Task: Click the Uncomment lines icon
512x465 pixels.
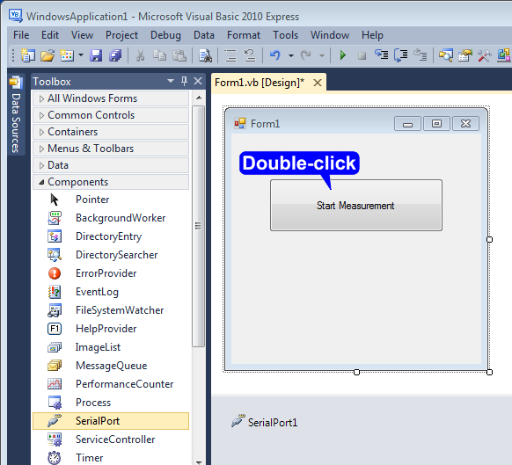Action: pyautogui.click(x=250, y=55)
